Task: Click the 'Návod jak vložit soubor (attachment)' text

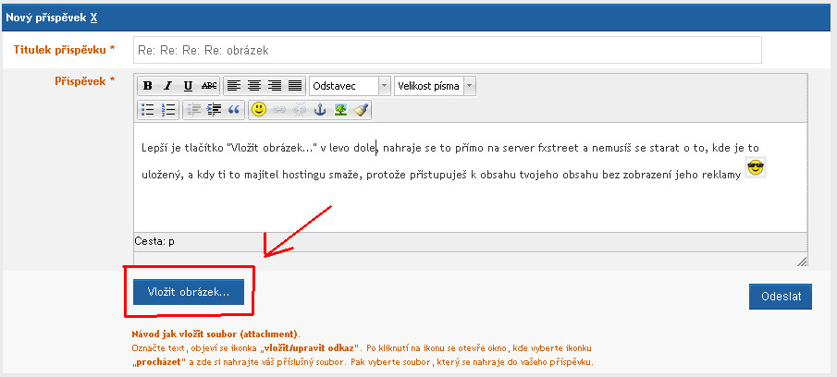Action: point(215,334)
